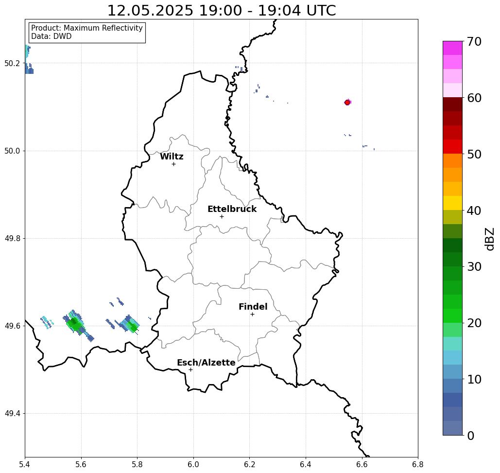Click the '30' tick label on colorbar
Viewport: 500px width, 473px height.
(474, 267)
